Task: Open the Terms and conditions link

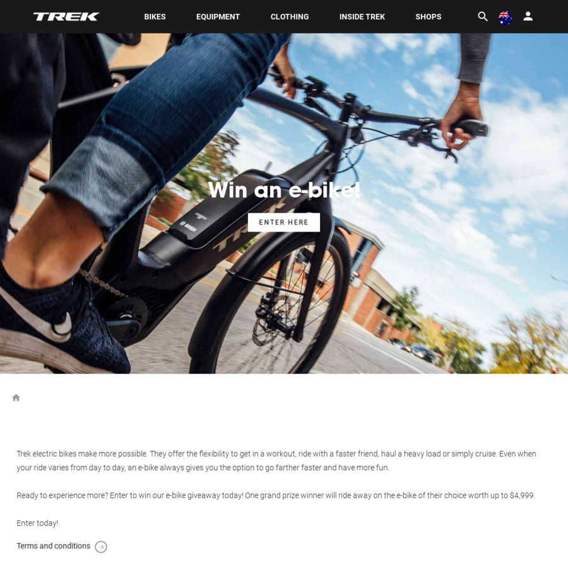Action: (x=53, y=546)
